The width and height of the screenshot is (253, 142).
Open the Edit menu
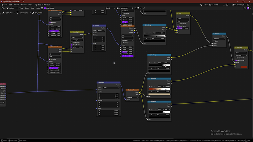point(10,5)
